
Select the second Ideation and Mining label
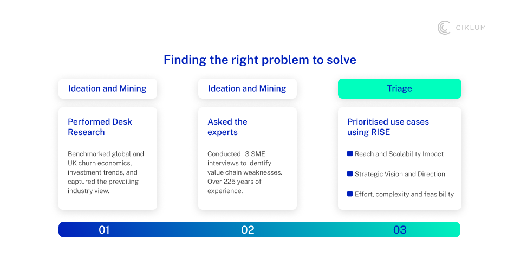(247, 88)
